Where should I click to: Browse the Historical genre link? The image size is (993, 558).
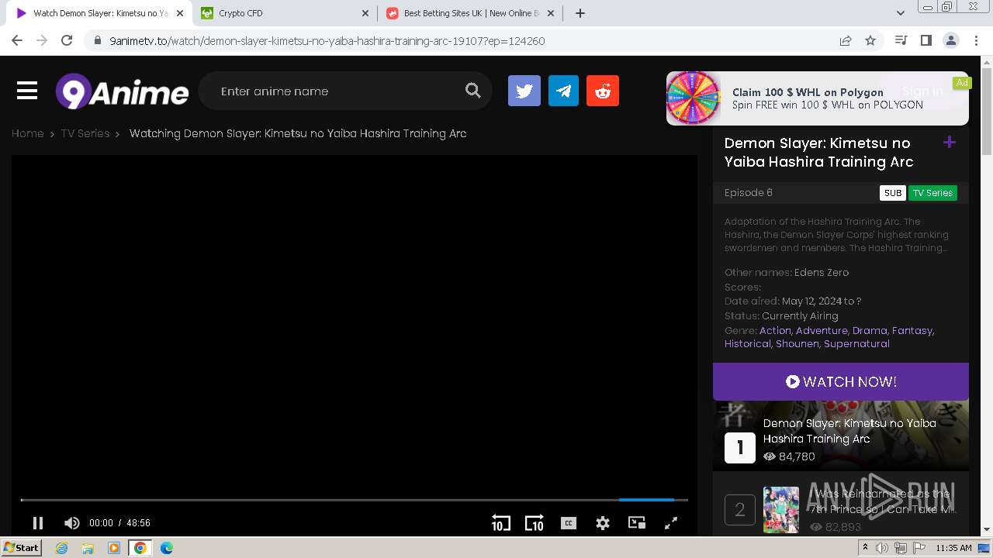pyautogui.click(x=748, y=343)
